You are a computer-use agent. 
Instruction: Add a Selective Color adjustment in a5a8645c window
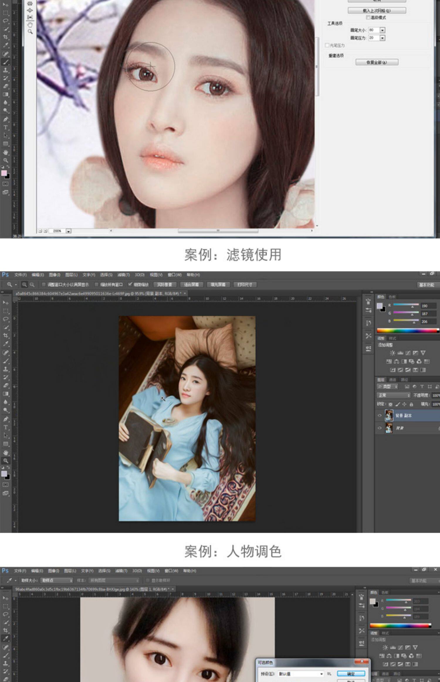click(x=415, y=370)
